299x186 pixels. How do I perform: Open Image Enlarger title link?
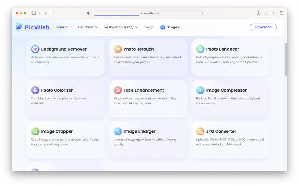(x=139, y=131)
